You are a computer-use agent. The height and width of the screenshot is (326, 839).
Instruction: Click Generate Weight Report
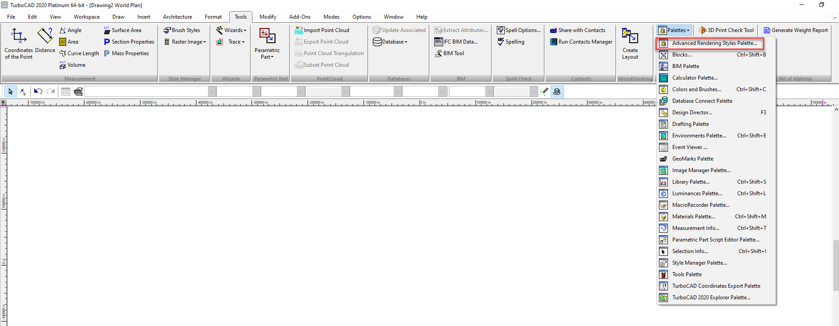795,30
